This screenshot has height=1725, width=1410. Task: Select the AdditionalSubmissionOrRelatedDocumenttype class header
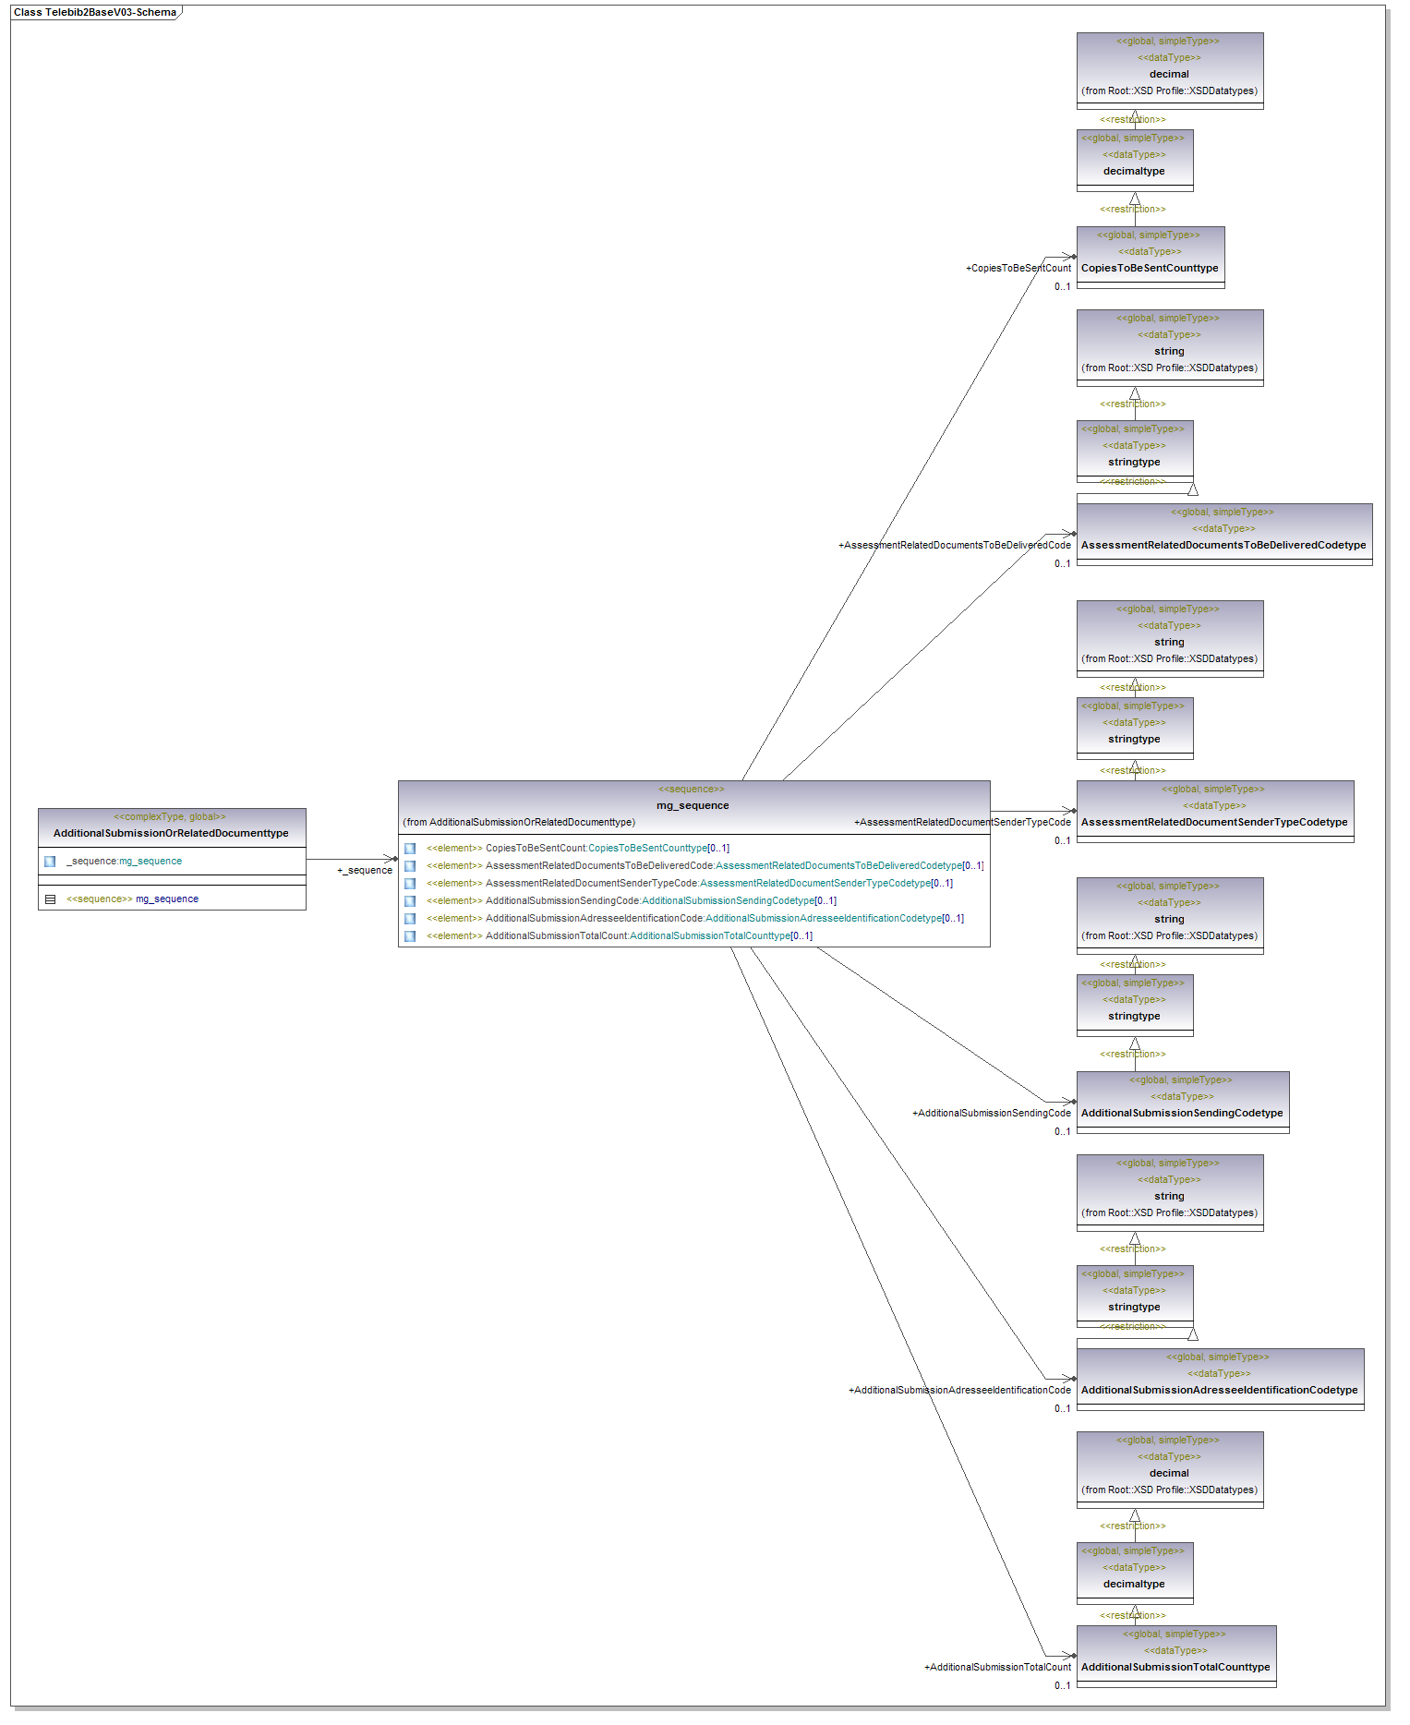171,833
